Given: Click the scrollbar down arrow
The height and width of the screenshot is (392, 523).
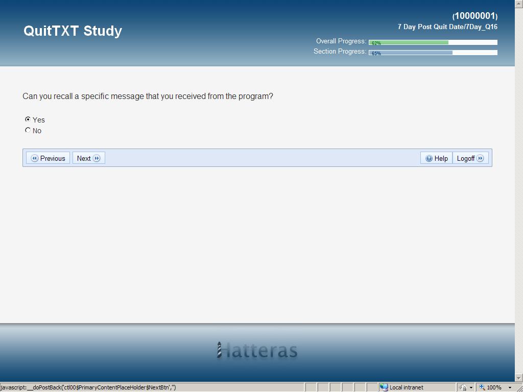Looking at the screenshot, I should [519, 378].
